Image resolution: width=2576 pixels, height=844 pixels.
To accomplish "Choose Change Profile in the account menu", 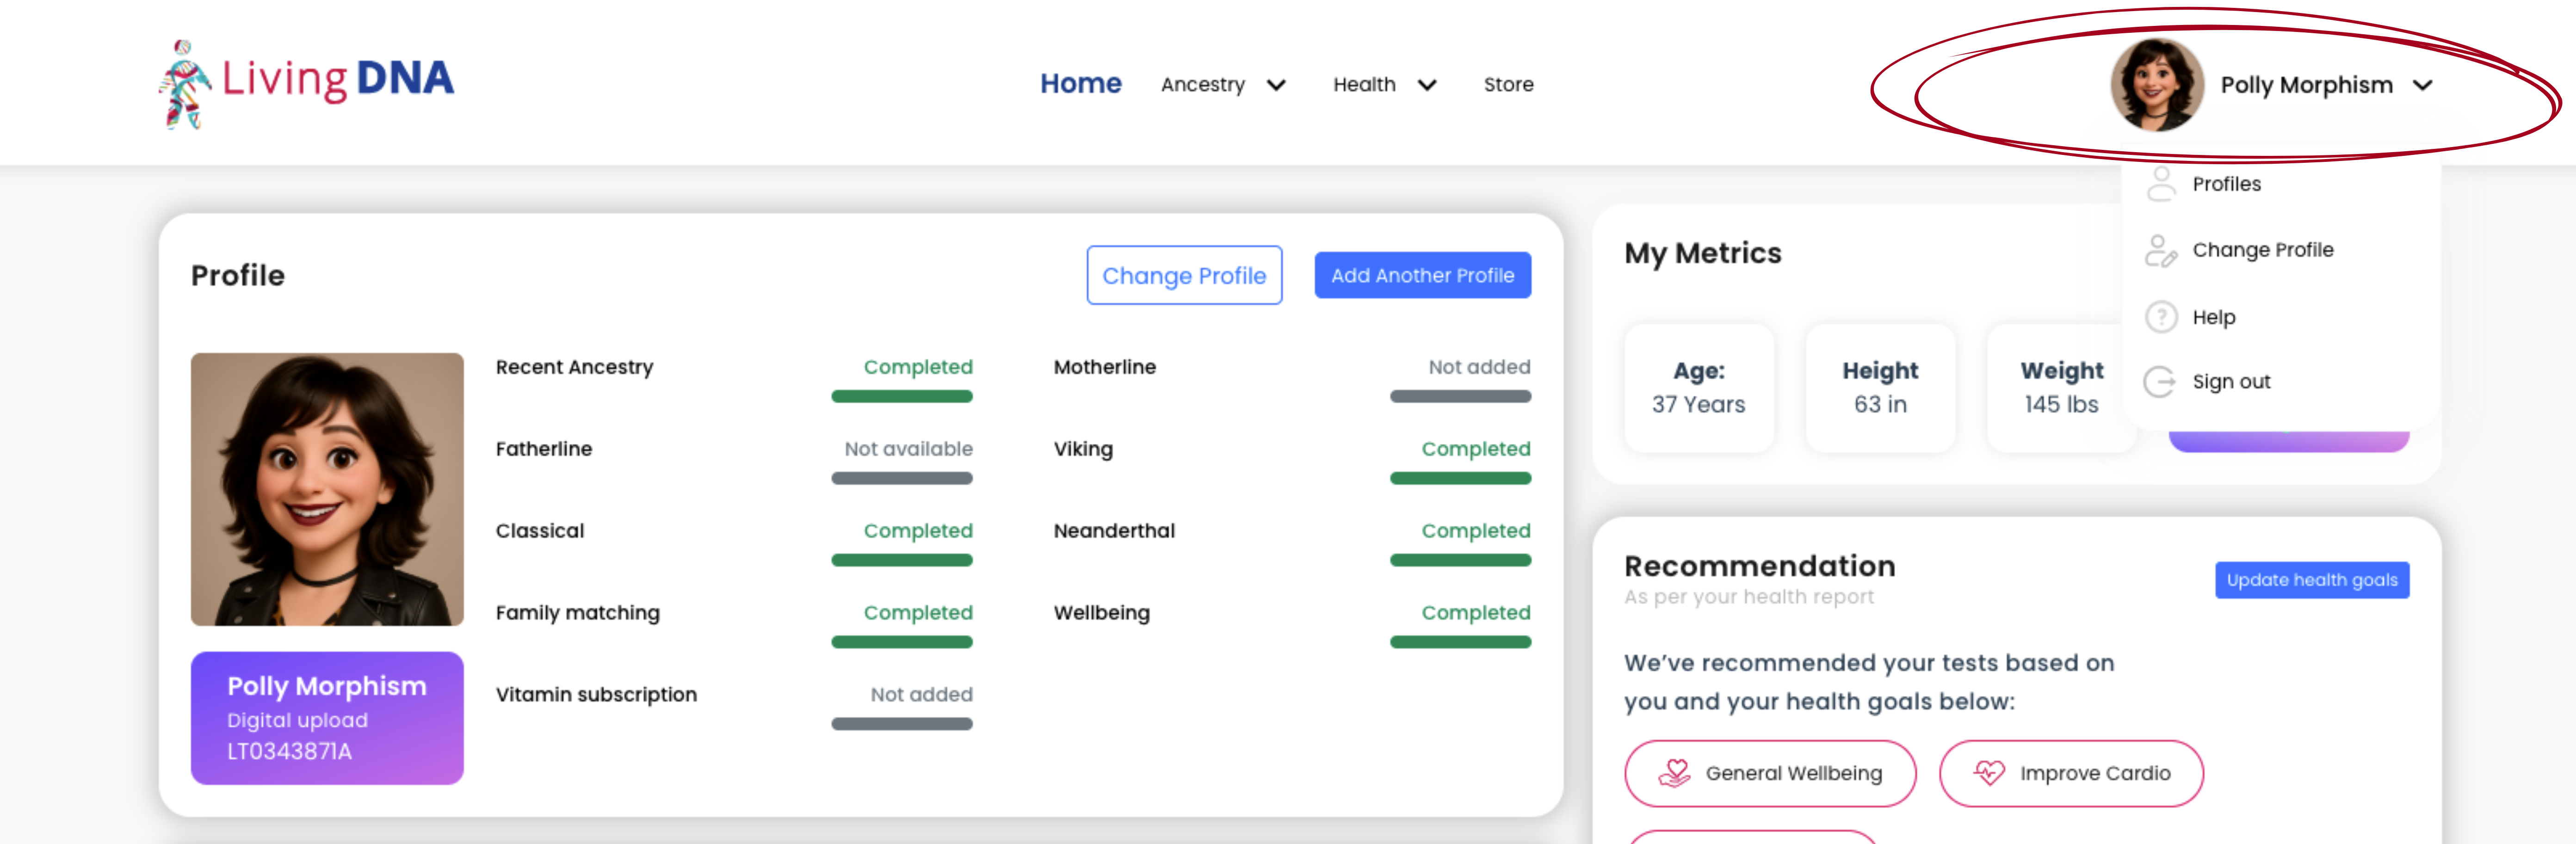I will [2262, 250].
